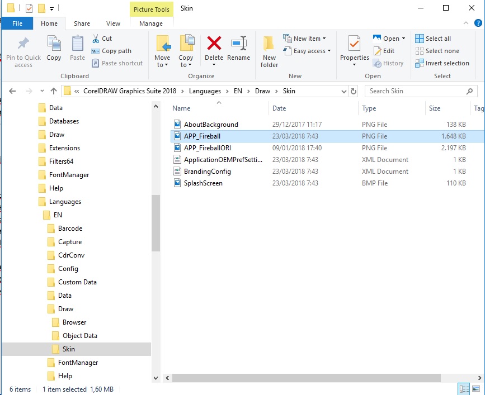Open the Manage picture tools tab
Image resolution: width=485 pixels, height=395 pixels.
151,23
